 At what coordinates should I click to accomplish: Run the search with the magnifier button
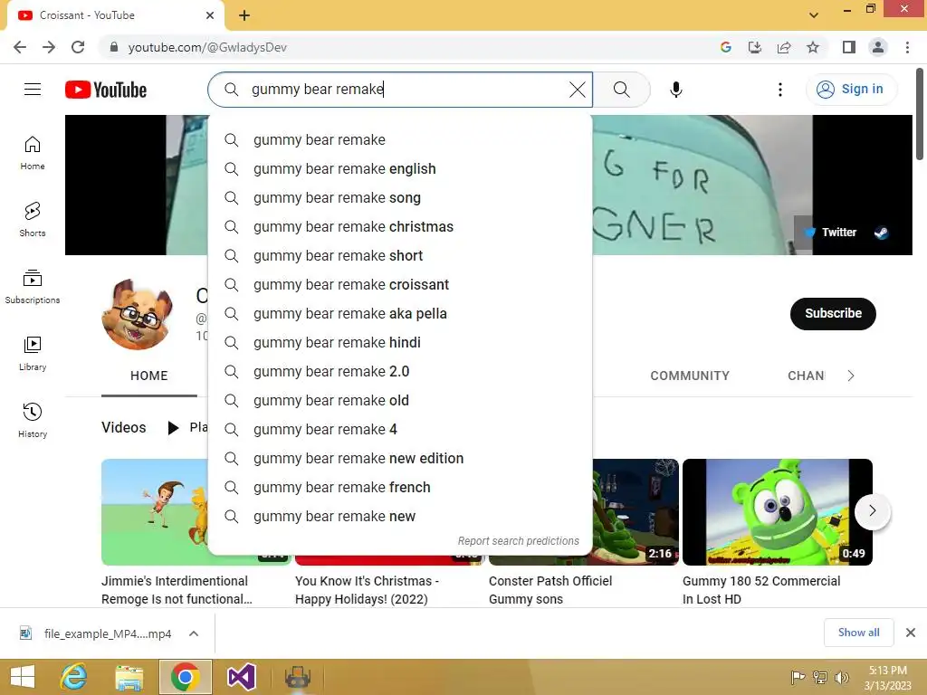coord(621,90)
